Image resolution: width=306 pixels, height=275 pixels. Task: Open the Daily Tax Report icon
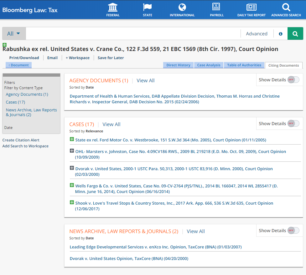[251, 7]
